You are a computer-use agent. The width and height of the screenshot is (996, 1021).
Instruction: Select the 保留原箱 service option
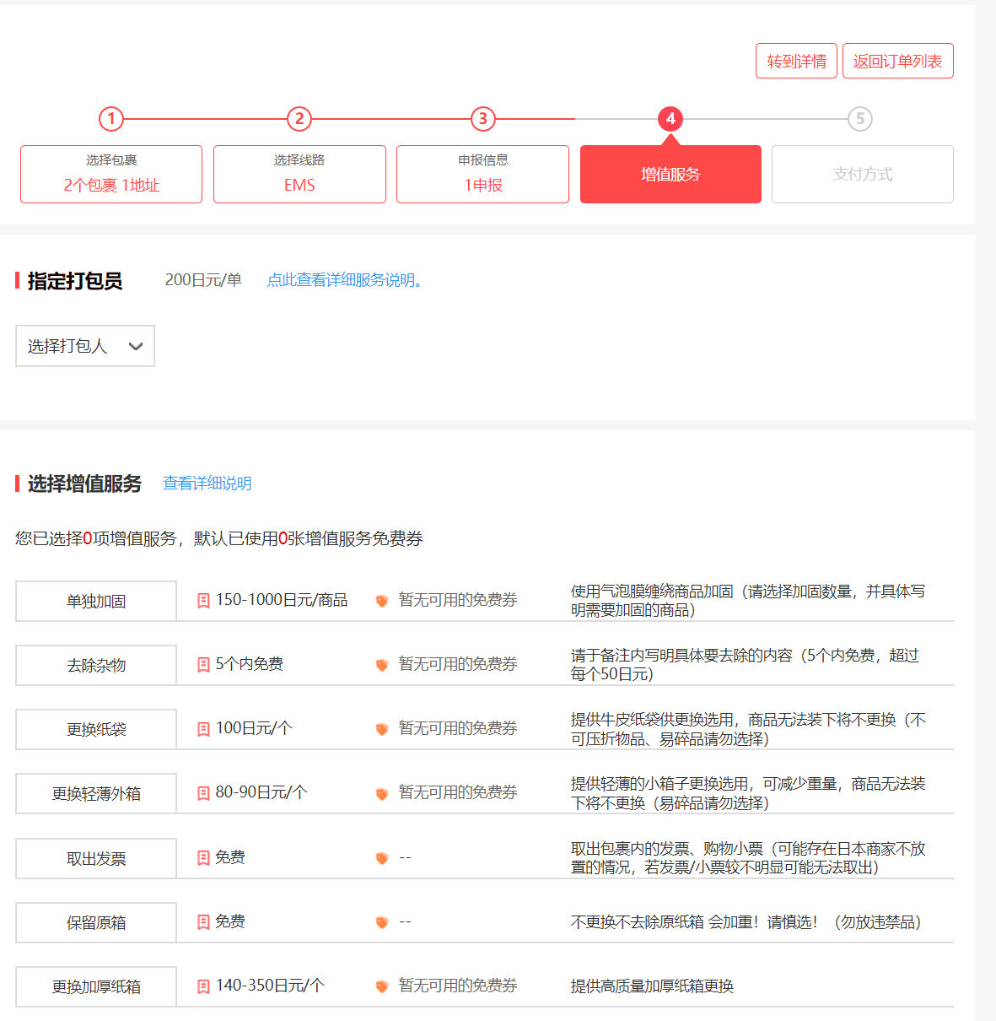(96, 922)
